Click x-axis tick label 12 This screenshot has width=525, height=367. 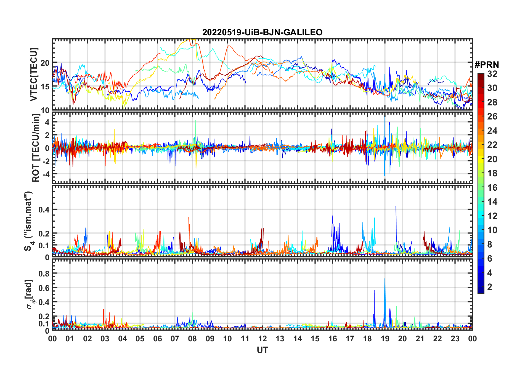click(x=262, y=339)
